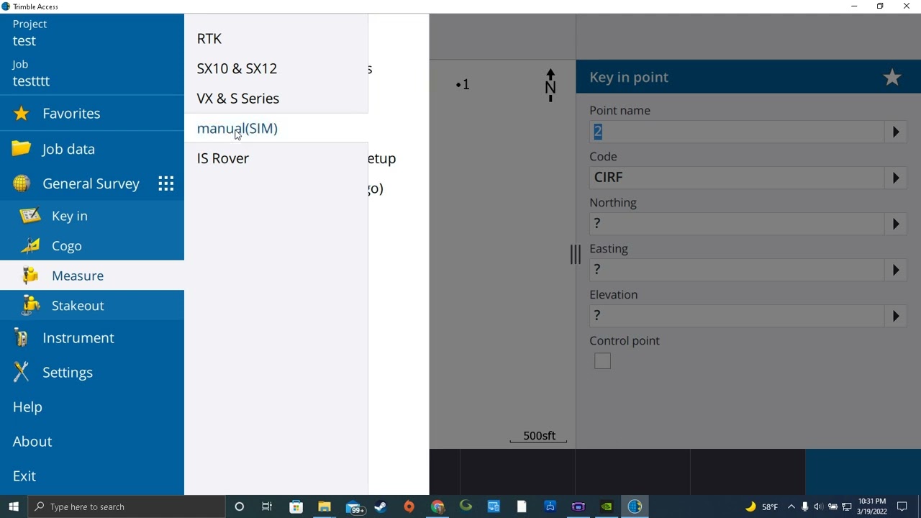
Task: Open Microsoft Store from taskbar
Action: click(x=296, y=506)
